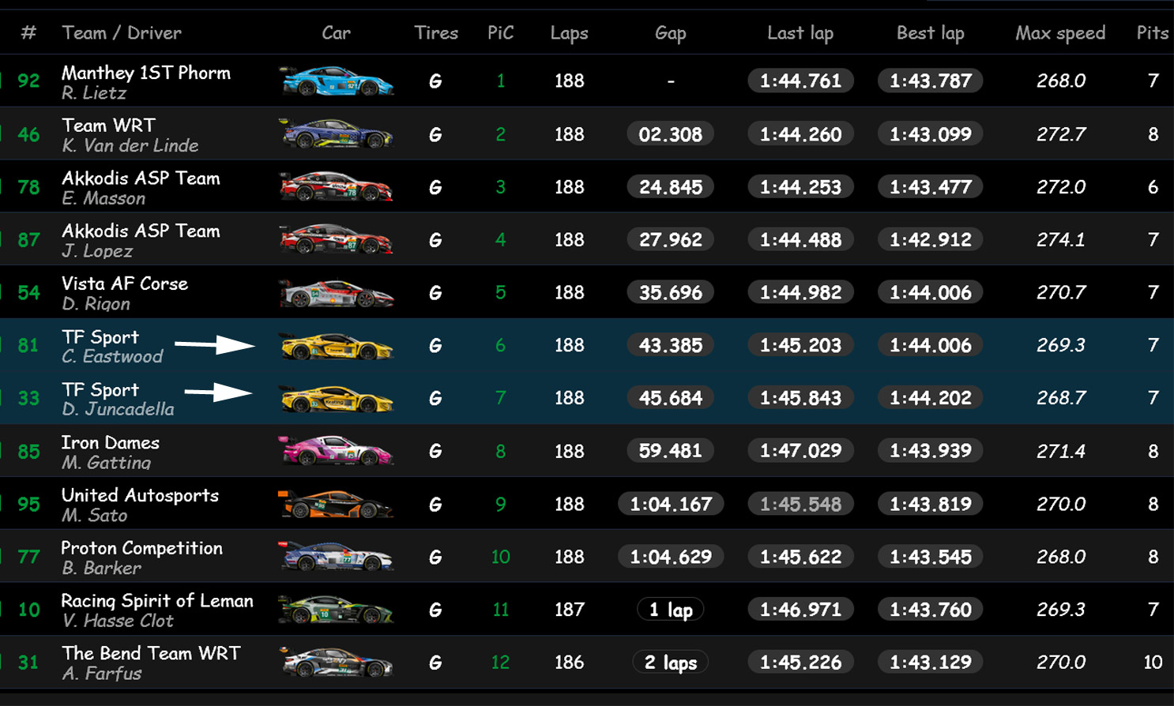
Task: Click the 1 lap gap badge
Action: [670, 610]
